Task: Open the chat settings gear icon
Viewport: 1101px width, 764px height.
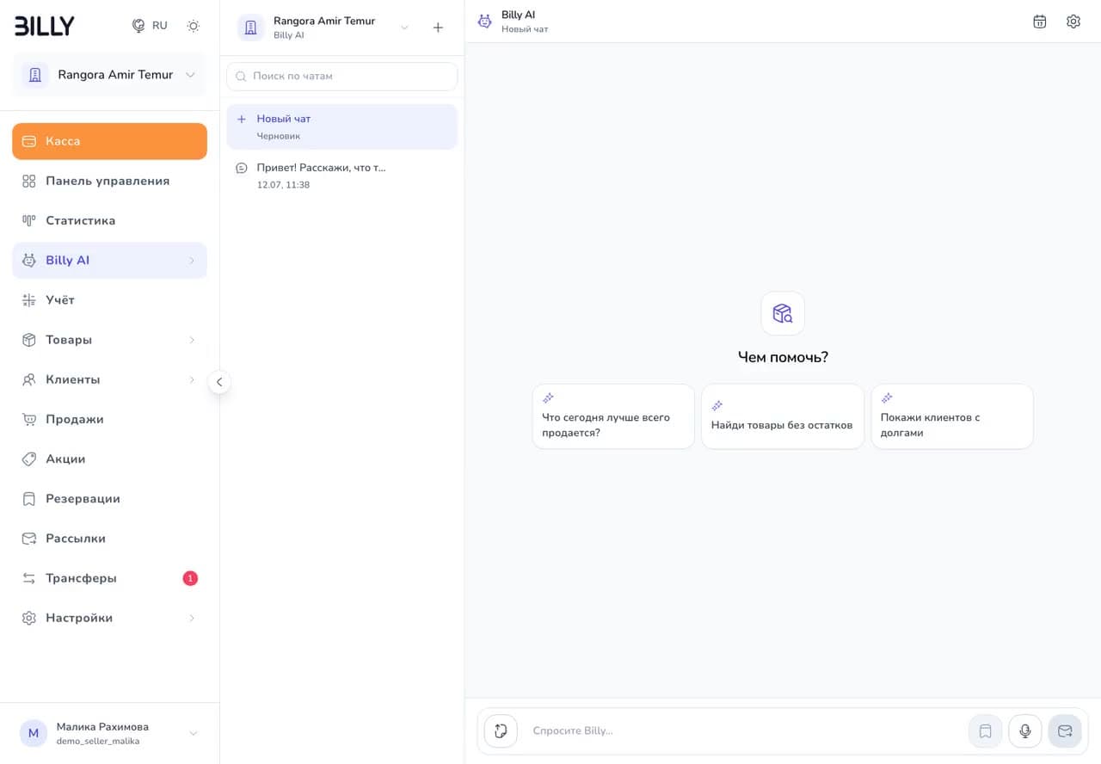Action: coord(1073,22)
